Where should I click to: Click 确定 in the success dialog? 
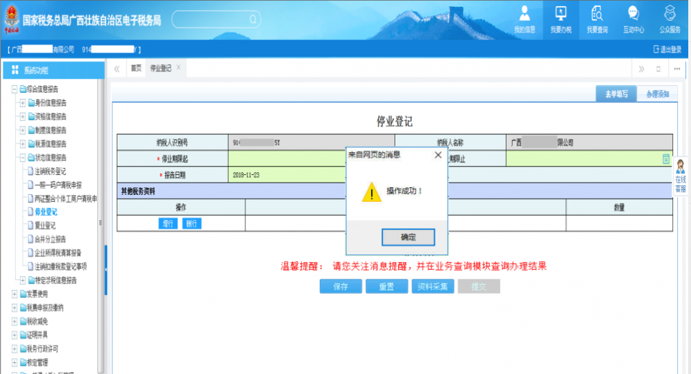[x=408, y=237]
